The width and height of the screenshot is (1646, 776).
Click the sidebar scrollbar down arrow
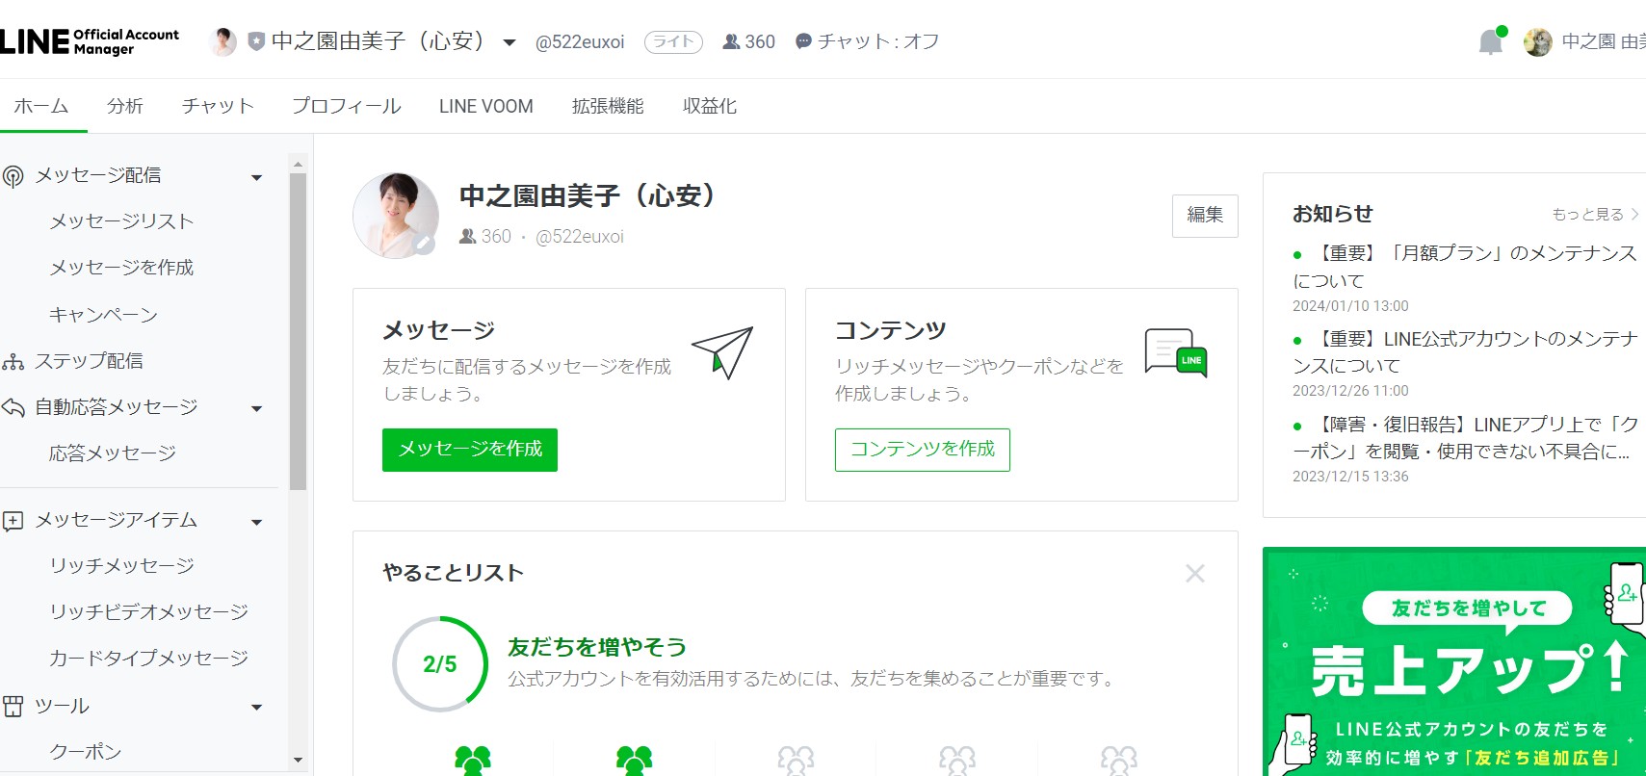[298, 761]
